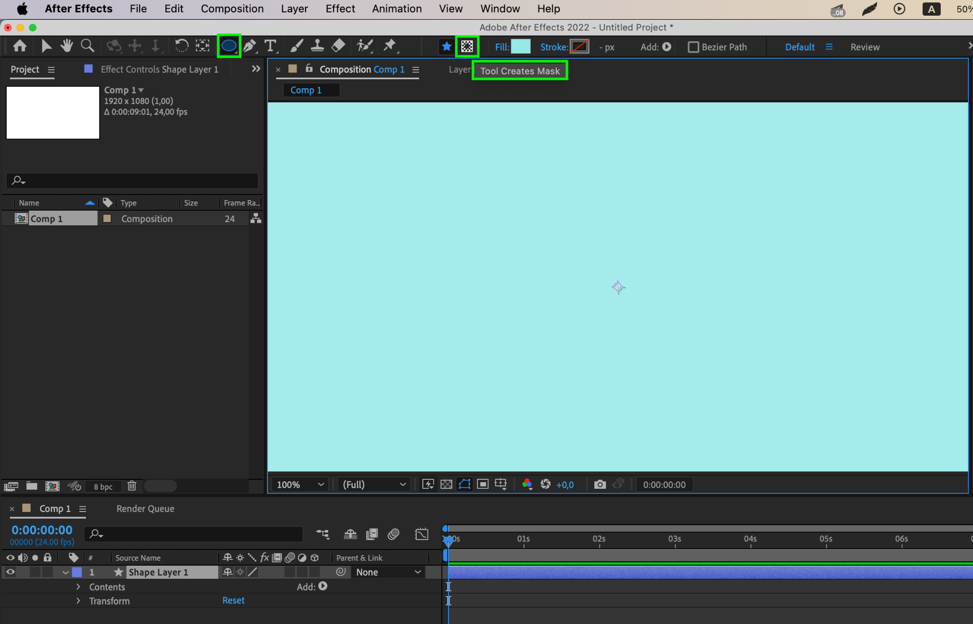Open the Fill color swatch

coord(521,47)
